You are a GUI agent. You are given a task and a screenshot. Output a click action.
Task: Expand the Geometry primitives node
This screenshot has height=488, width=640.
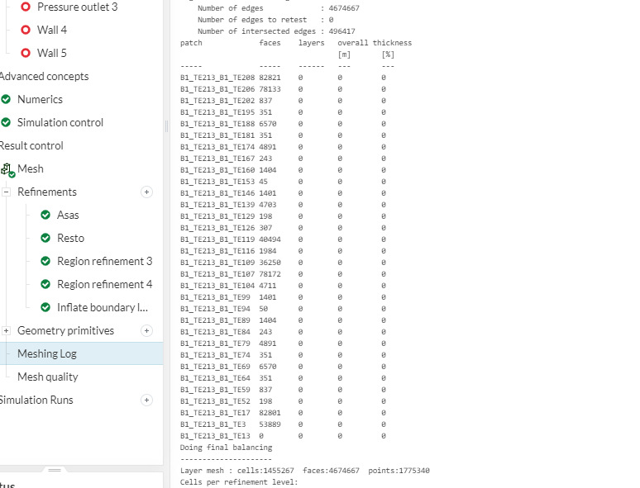[7, 330]
